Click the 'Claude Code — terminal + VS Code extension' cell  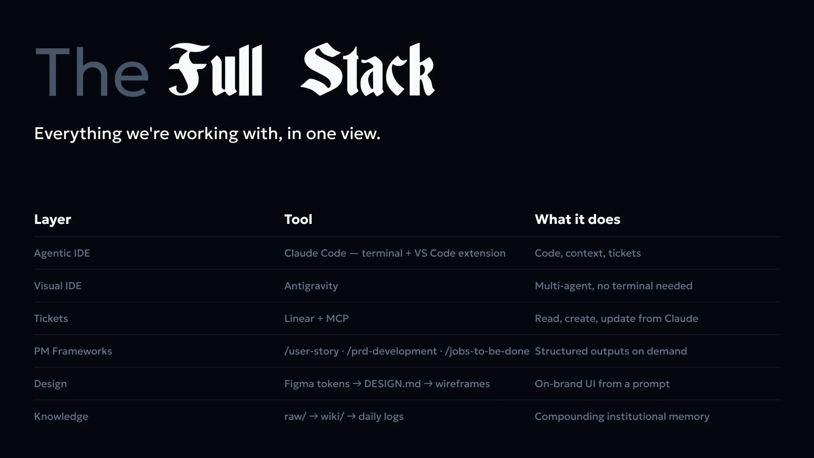tap(395, 253)
